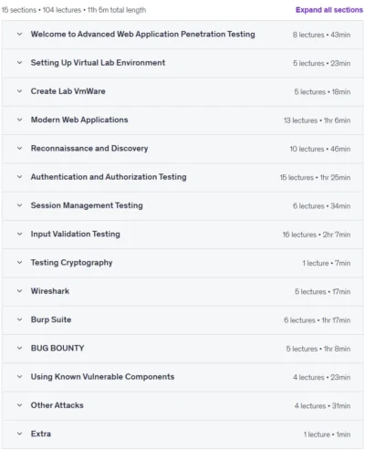Open the Input Validation Testing chevron

[x=19, y=234]
